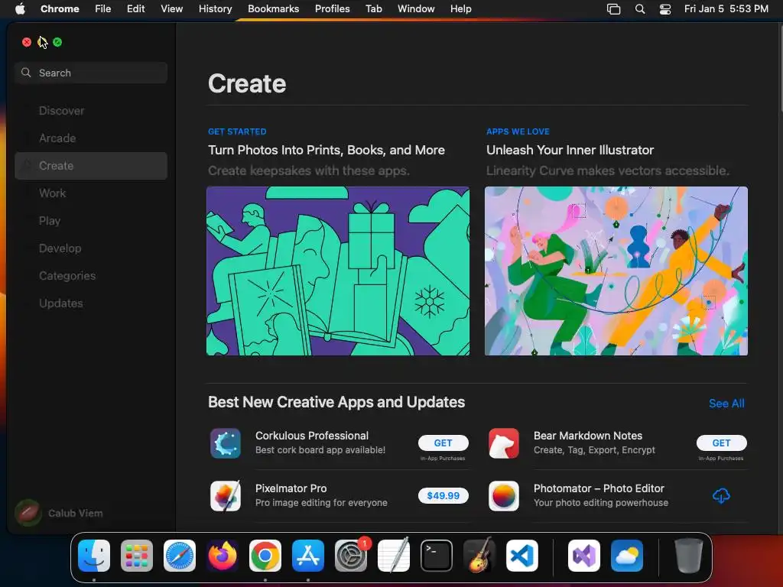Click the date and time in menu bar

point(726,9)
